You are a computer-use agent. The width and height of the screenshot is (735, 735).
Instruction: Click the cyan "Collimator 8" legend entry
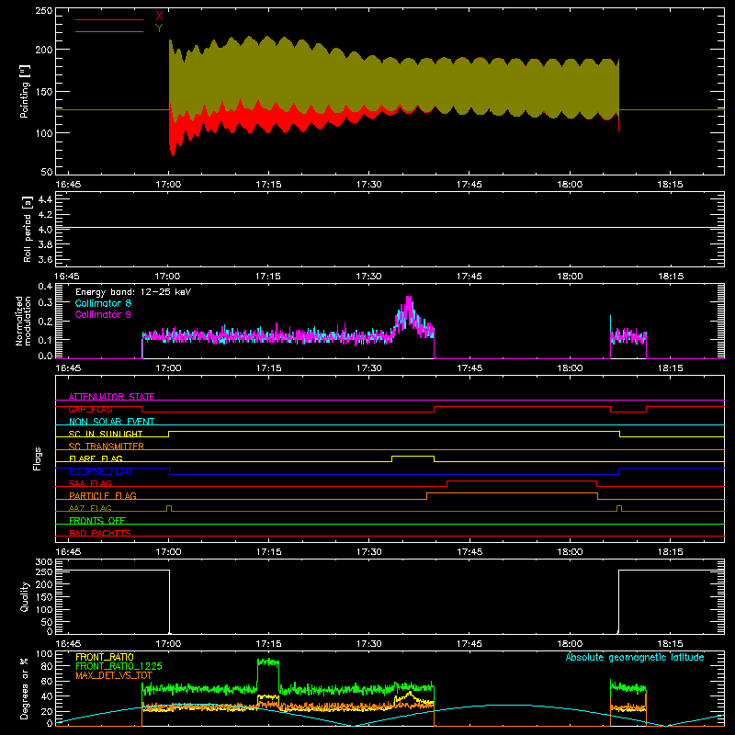coord(103,303)
